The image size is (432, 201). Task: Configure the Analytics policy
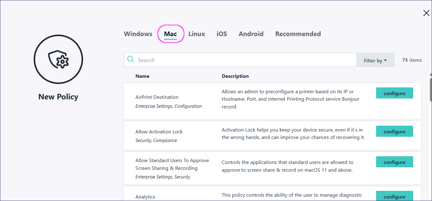click(394, 196)
